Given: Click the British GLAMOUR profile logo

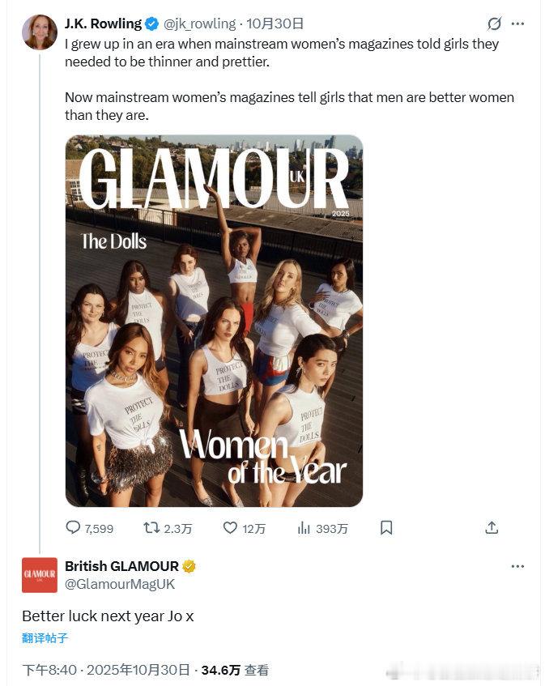Looking at the screenshot, I should tap(40, 575).
